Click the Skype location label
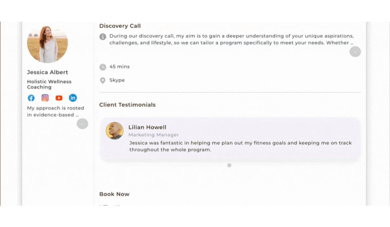 (x=117, y=80)
